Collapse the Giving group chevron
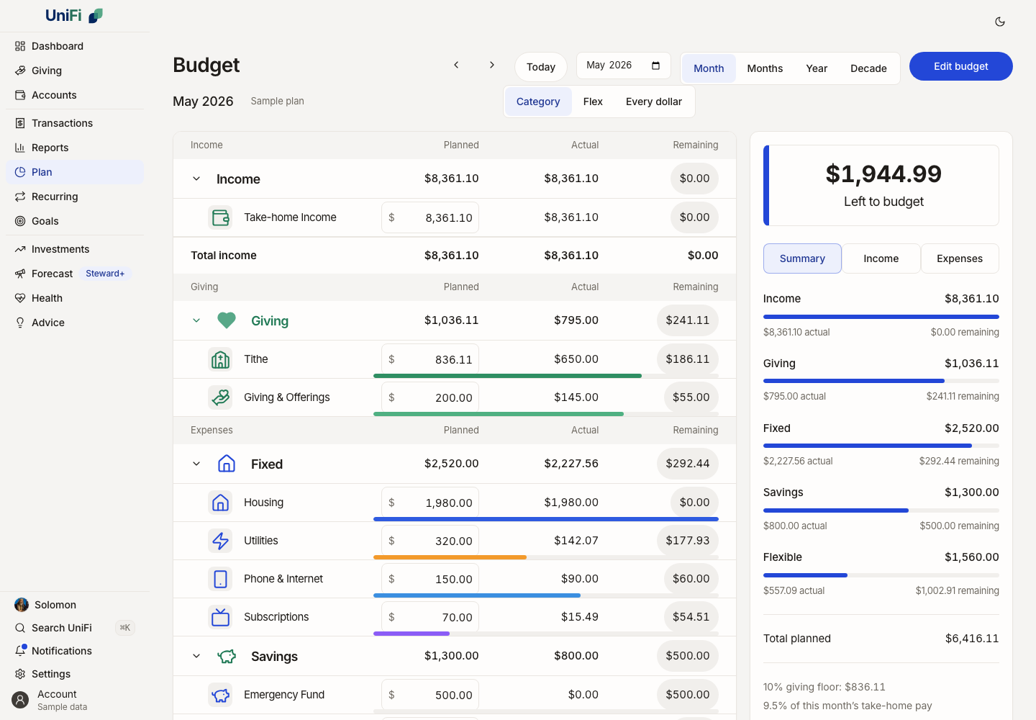Screen dimensions: 1036x720 coord(196,320)
